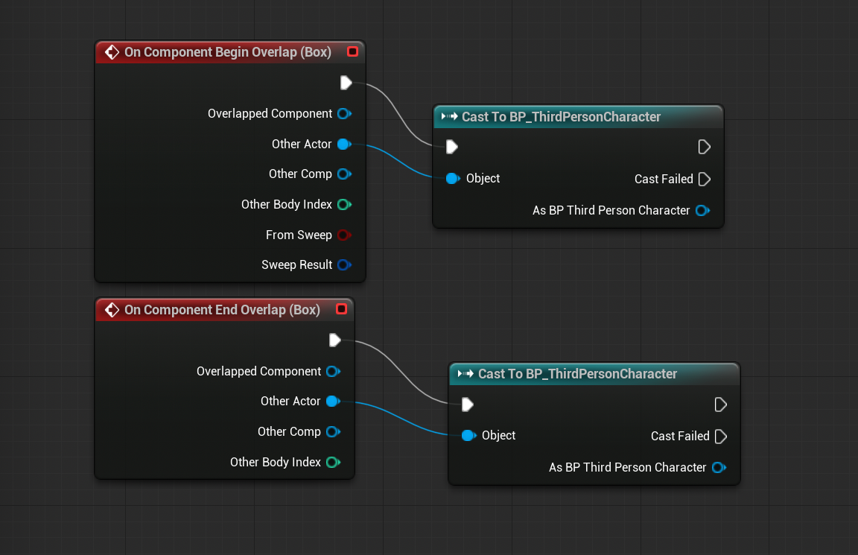Click the Cast Failed pin on upper Cast node

[x=705, y=179]
